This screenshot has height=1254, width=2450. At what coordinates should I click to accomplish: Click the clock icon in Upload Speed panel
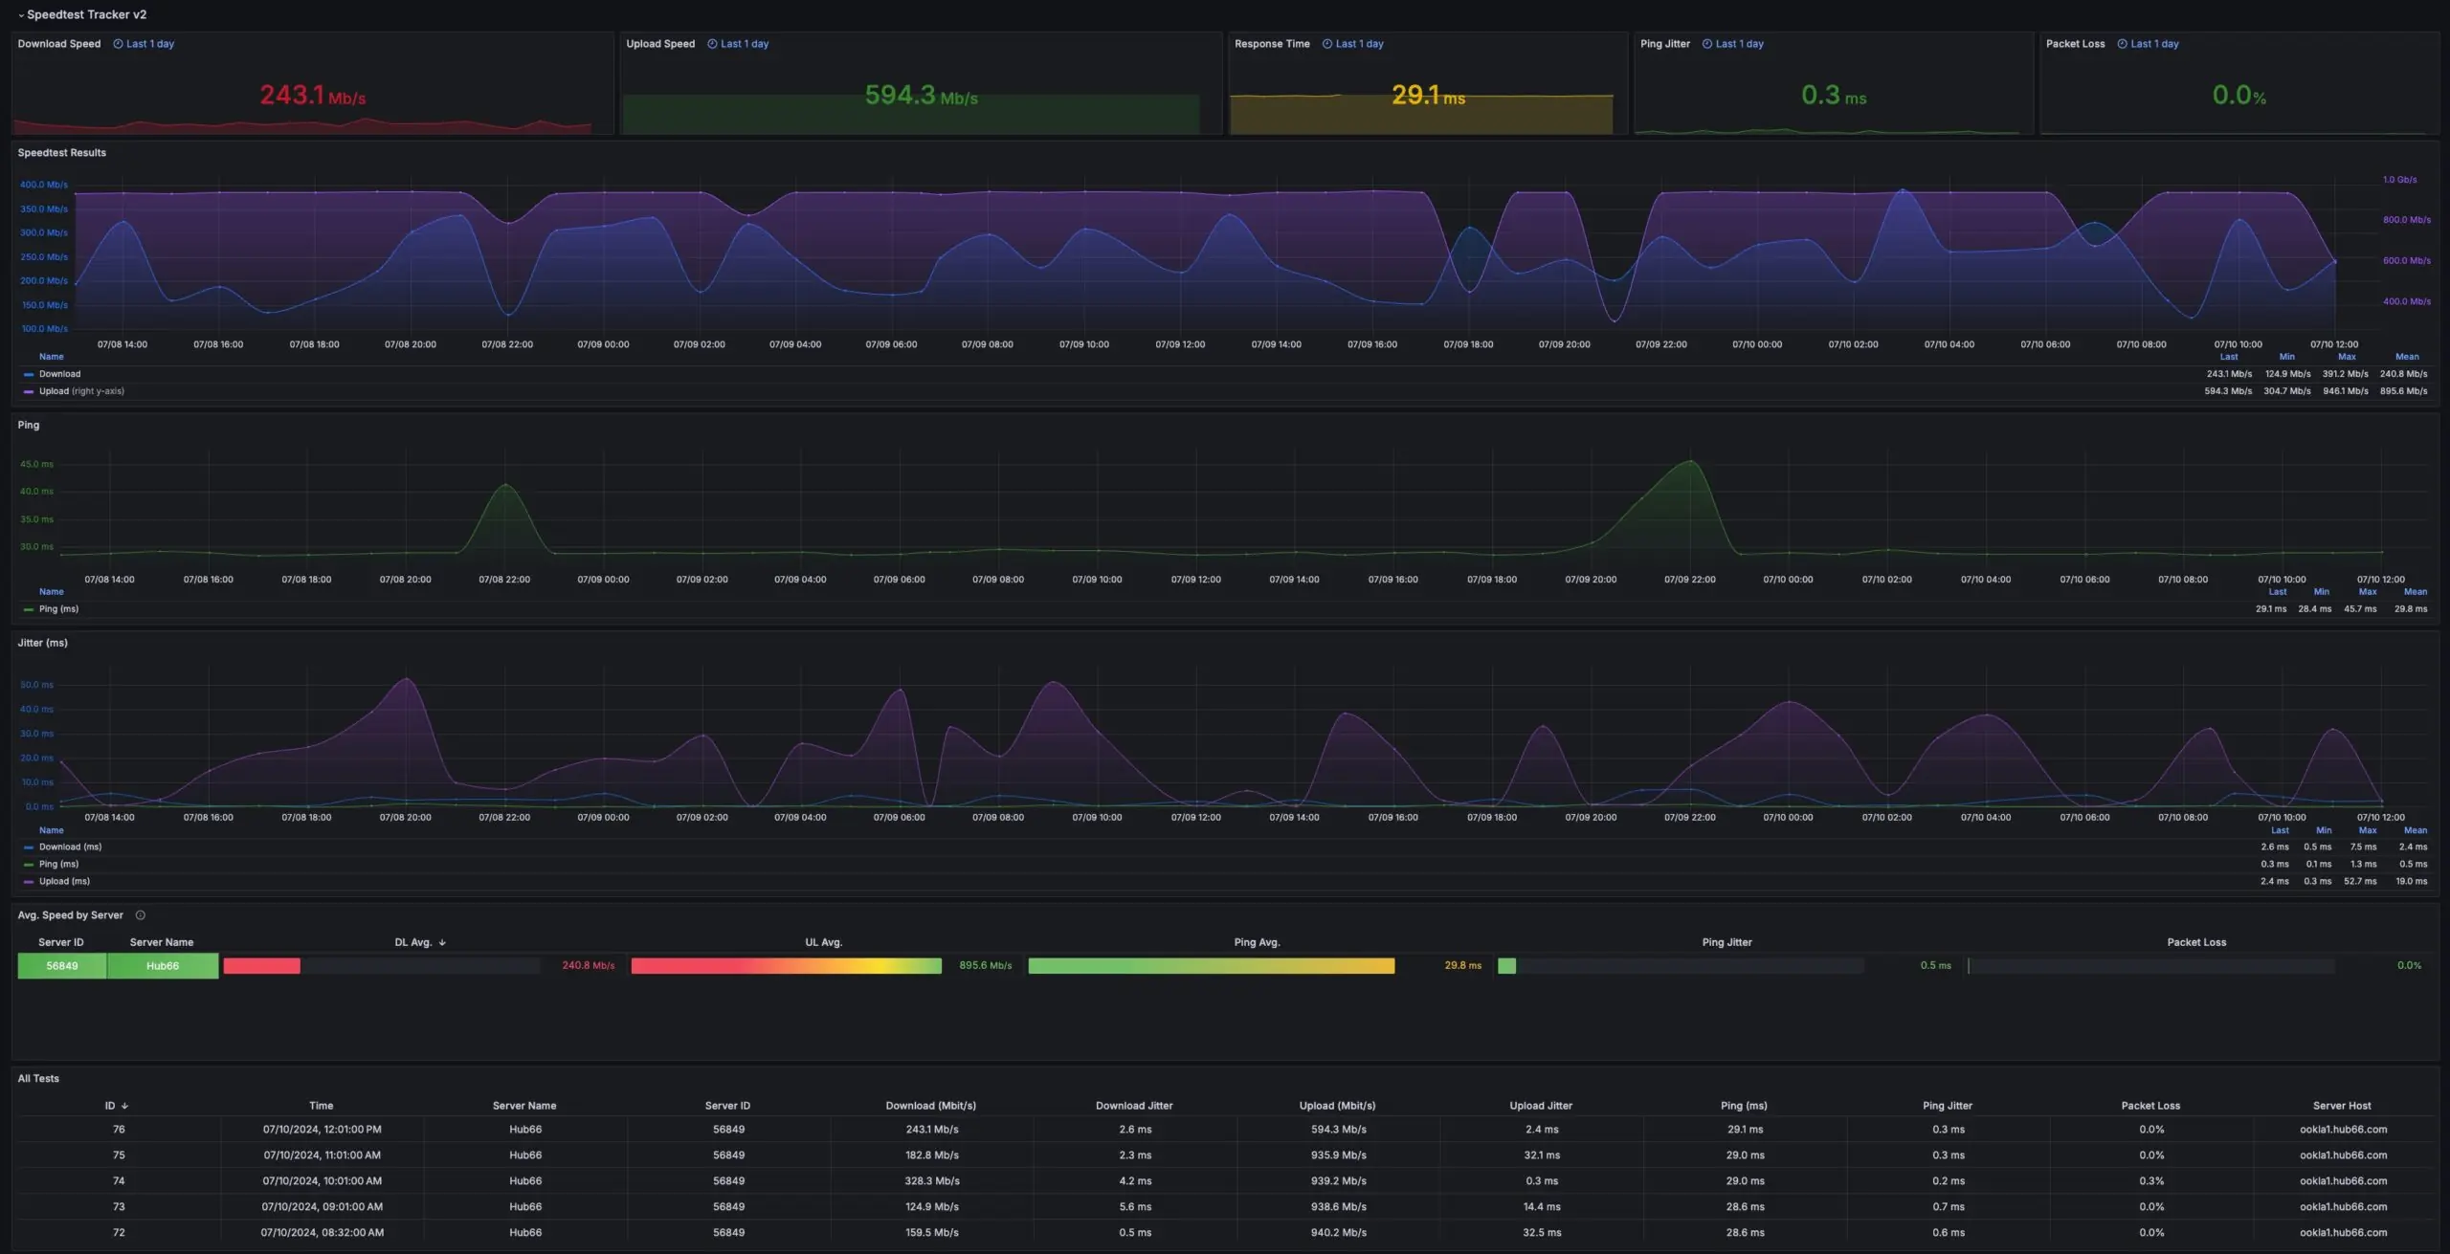710,43
